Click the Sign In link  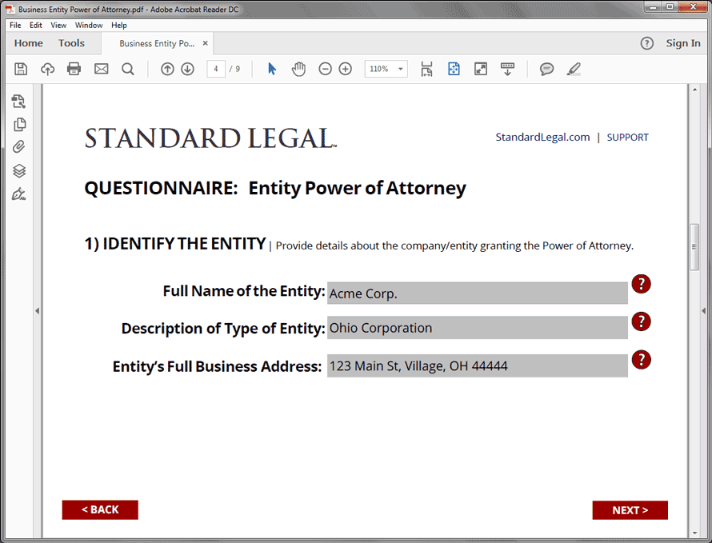pos(683,43)
